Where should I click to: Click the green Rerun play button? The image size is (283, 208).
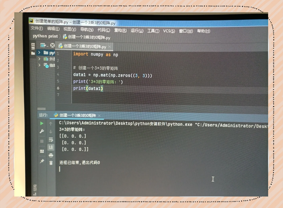point(42,123)
